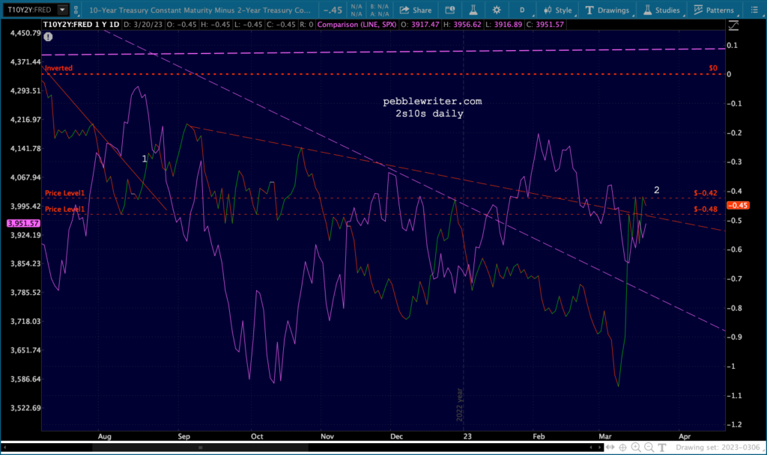Click the red 'Inverted' line label
Viewport: 767px width, 455px height.
pyautogui.click(x=58, y=68)
